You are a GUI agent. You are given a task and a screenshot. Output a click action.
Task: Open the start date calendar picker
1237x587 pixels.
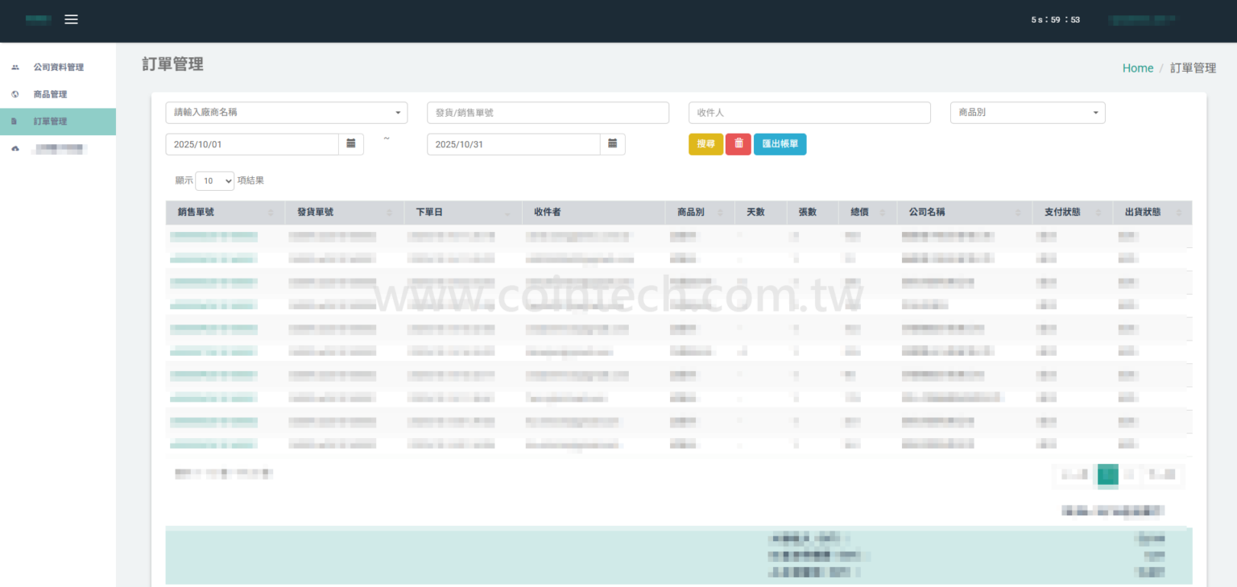point(351,143)
